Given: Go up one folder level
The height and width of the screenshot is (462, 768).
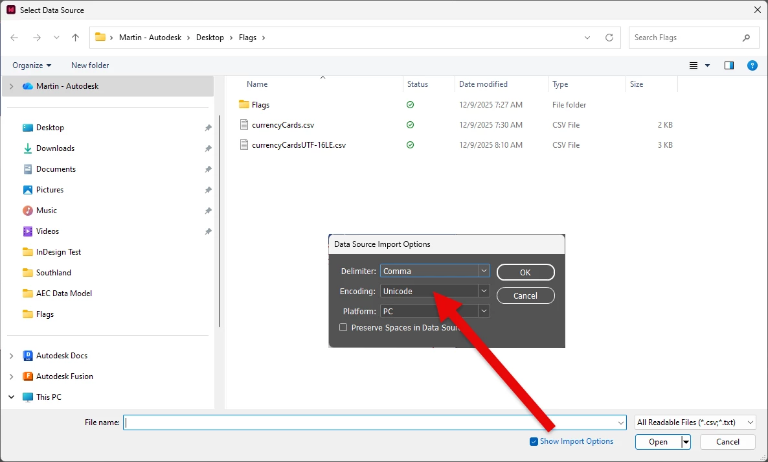Looking at the screenshot, I should coord(75,38).
